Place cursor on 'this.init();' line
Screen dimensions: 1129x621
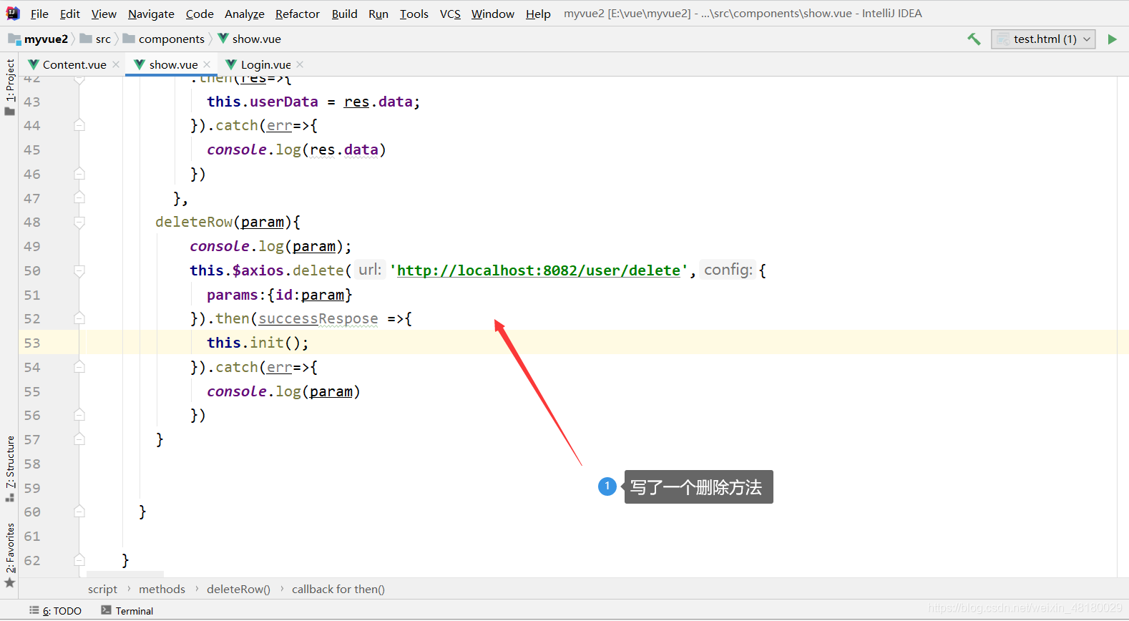(258, 343)
